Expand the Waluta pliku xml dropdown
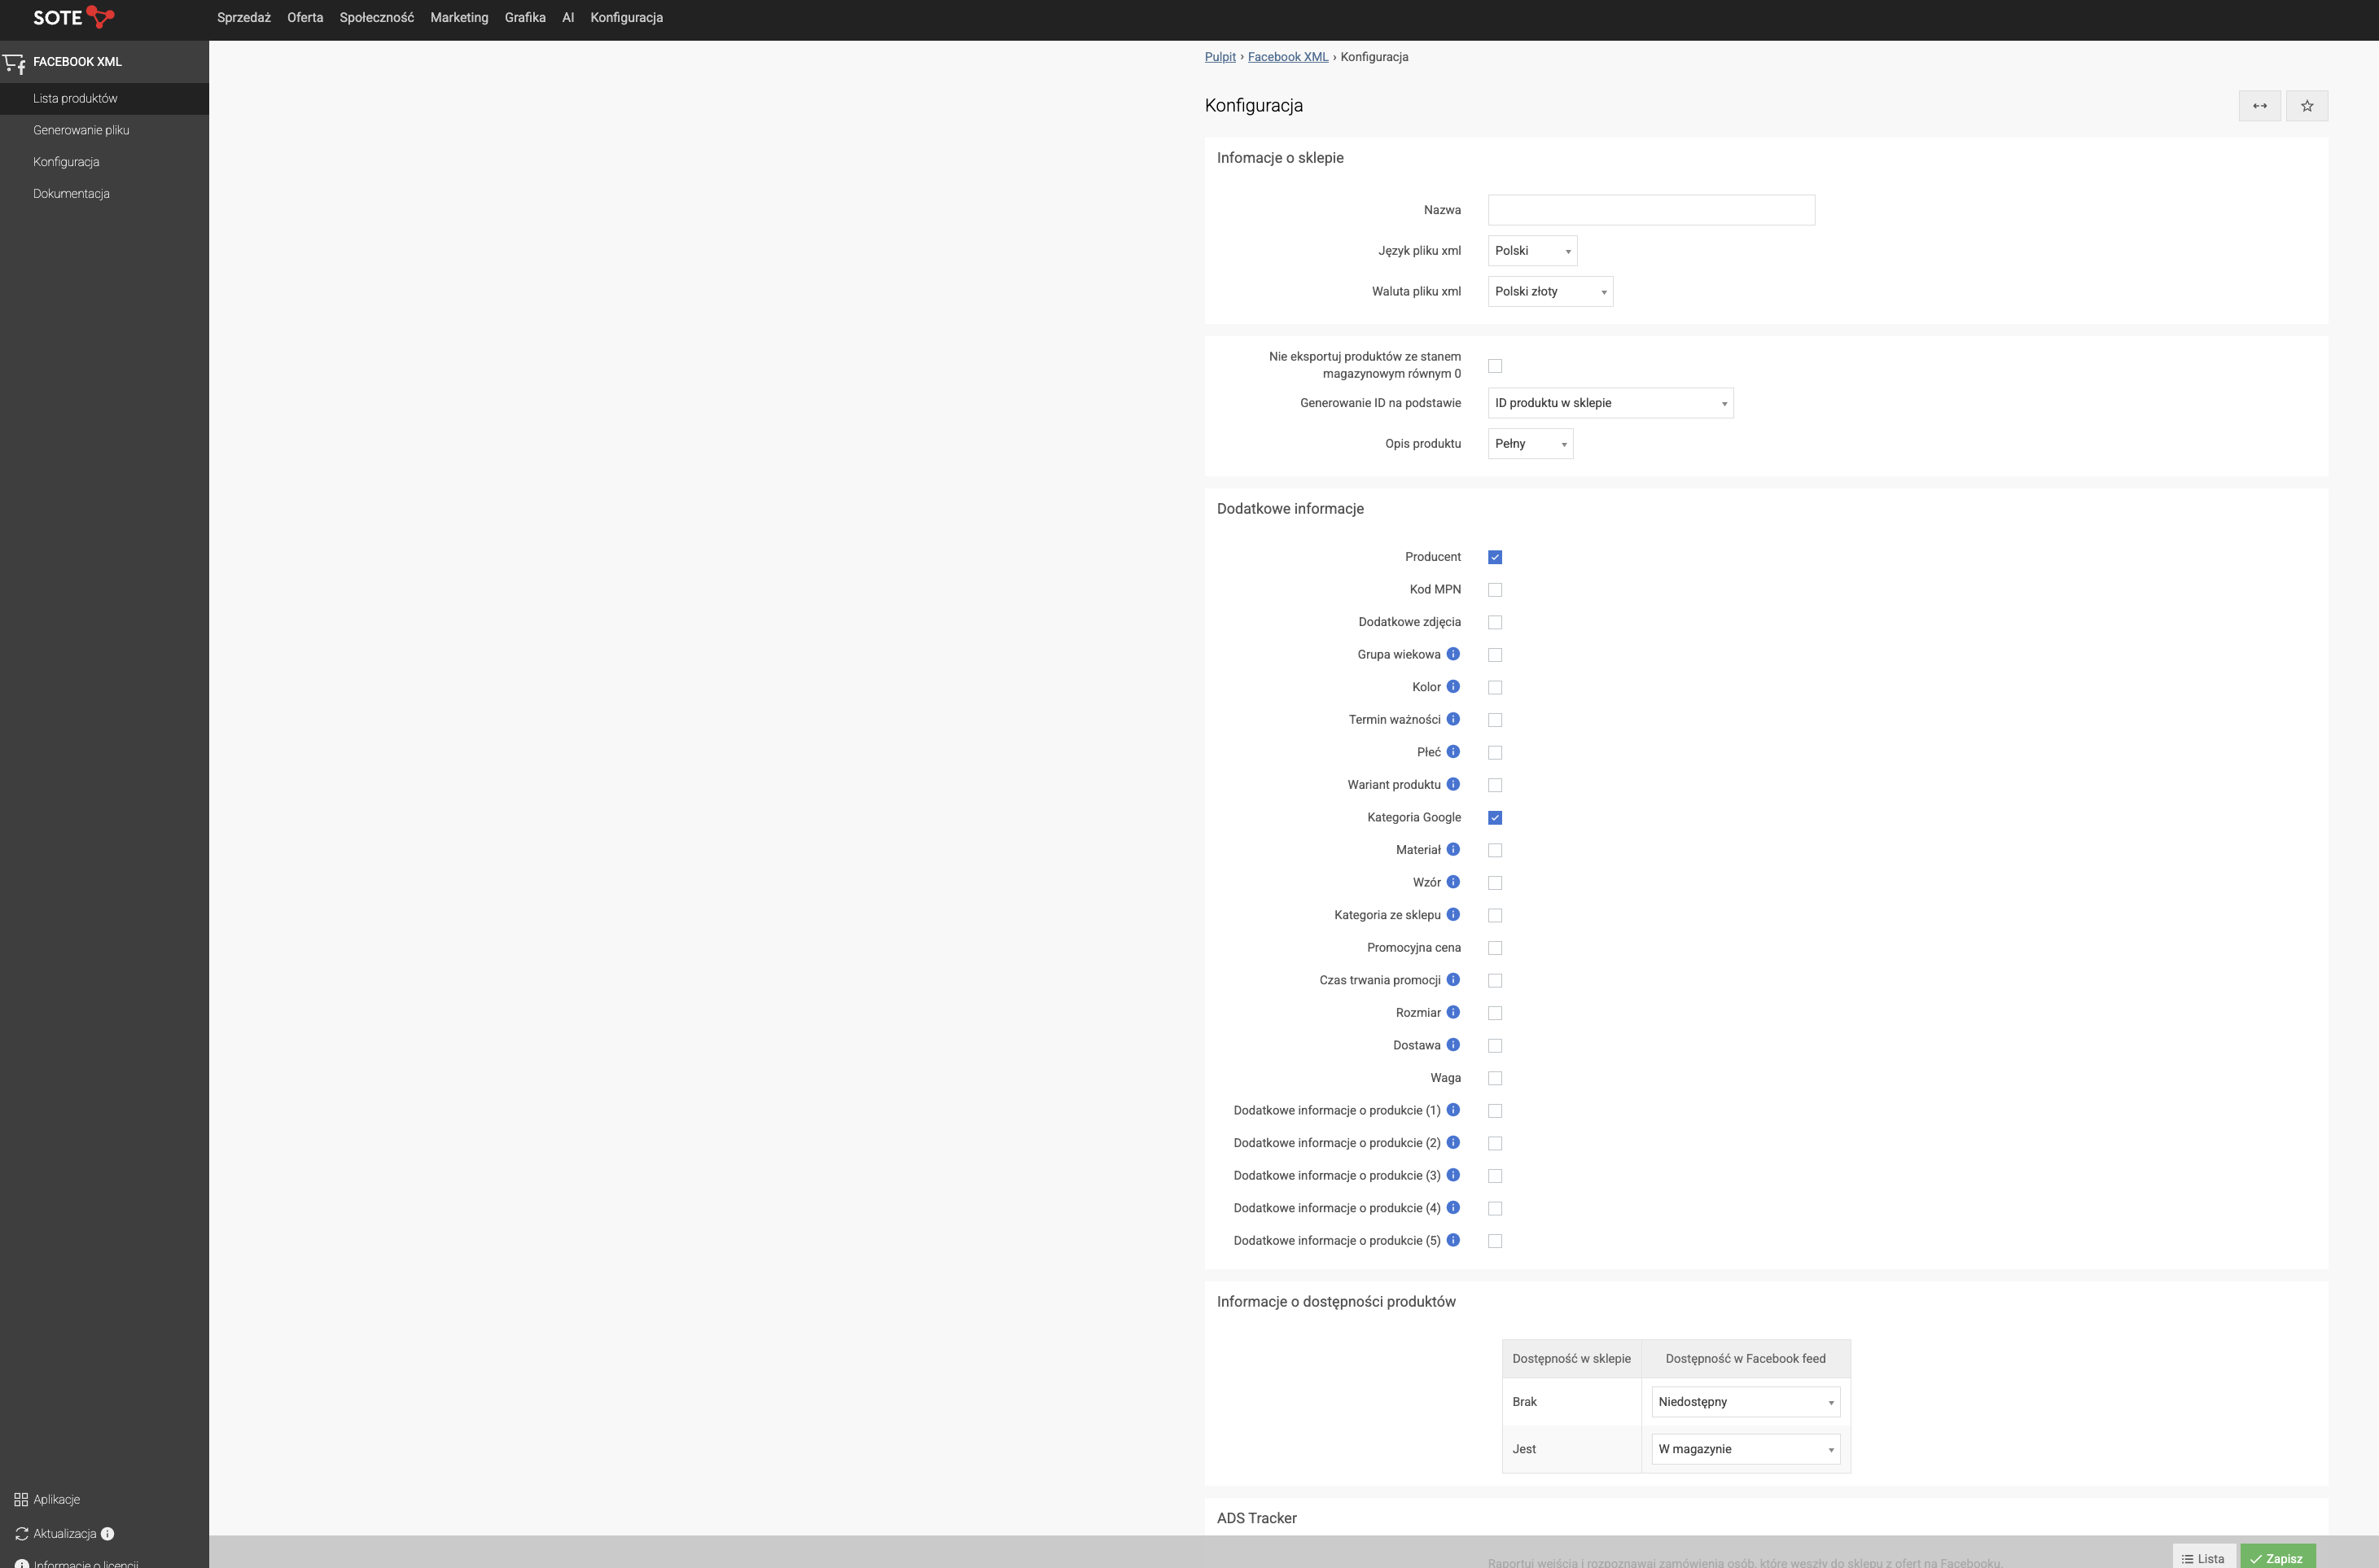 click(1549, 292)
